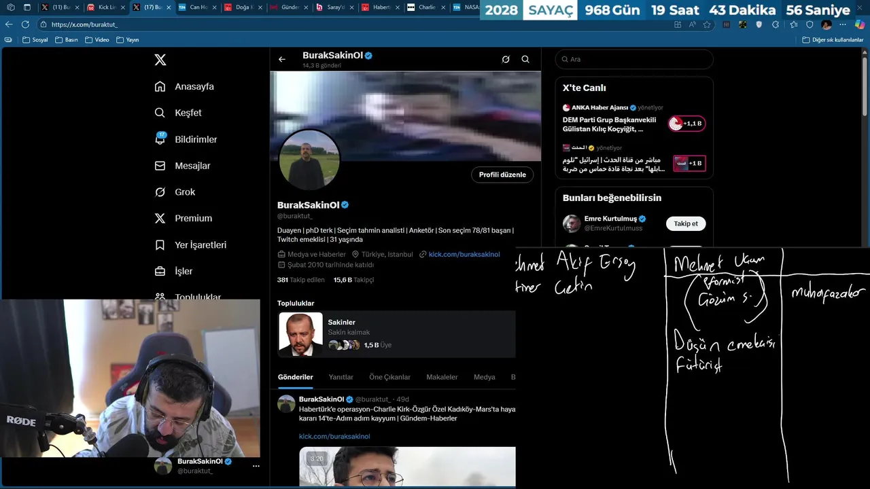Open Diğer sık kullanılanlar folder
This screenshot has height=489, width=870.
coord(833,40)
